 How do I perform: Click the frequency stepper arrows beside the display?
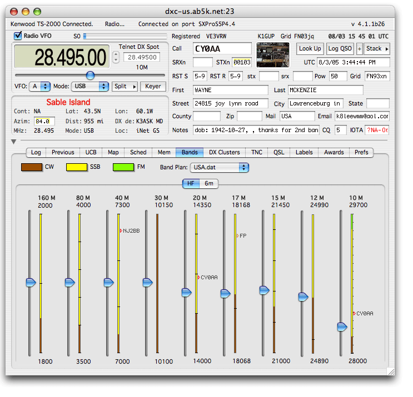[116, 57]
